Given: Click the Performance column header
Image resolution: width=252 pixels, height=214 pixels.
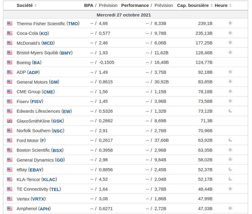Looking at the screenshot, I should [x=135, y=5].
